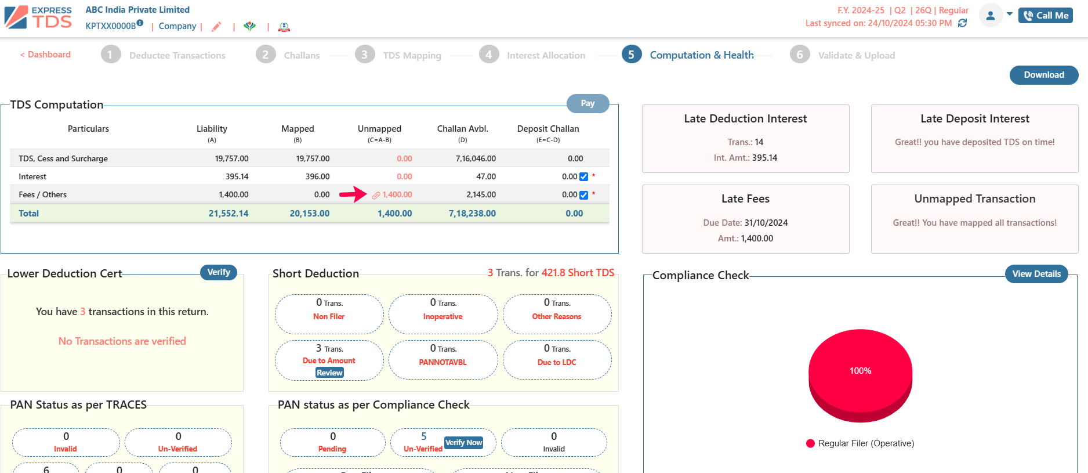
Task: Click the Pending tile in Compliance Check PAN status
Action: pos(332,442)
